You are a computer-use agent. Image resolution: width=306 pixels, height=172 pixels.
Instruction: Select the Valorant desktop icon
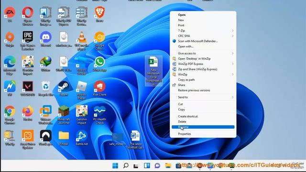click(28, 88)
